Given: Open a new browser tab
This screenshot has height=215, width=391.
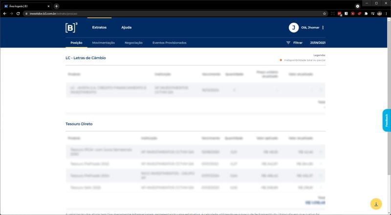Looking at the screenshot, I should [x=56, y=6].
